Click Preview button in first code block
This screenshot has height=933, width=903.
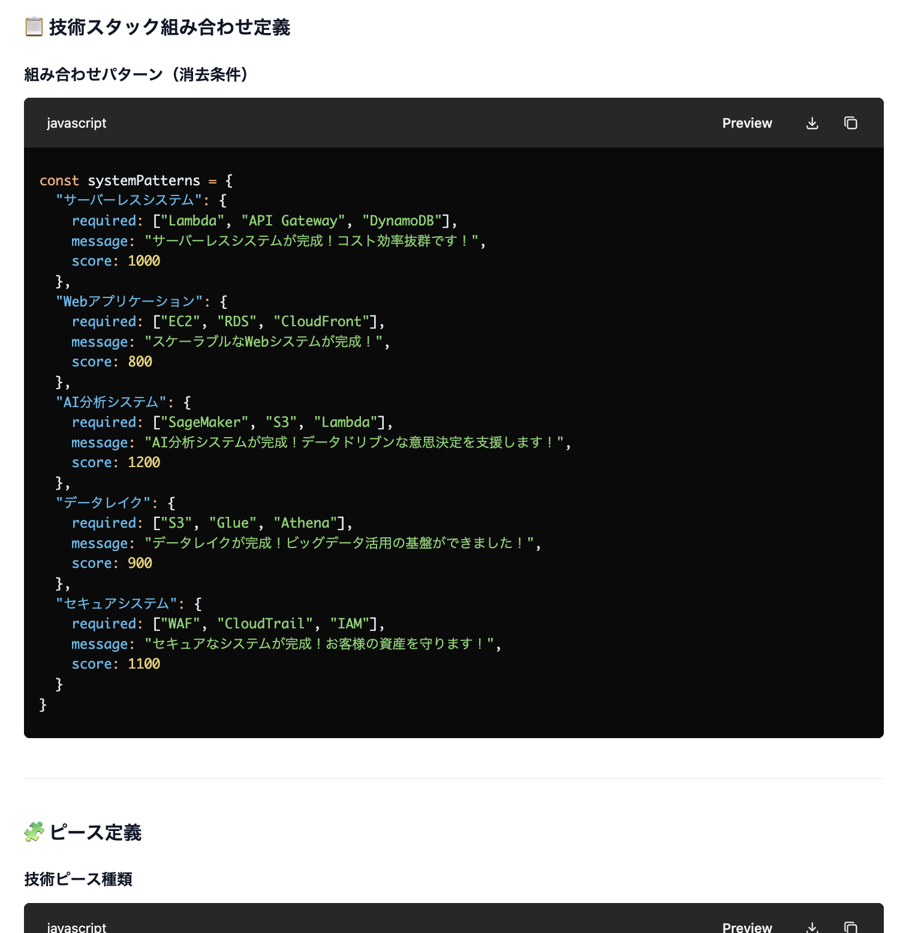747,123
